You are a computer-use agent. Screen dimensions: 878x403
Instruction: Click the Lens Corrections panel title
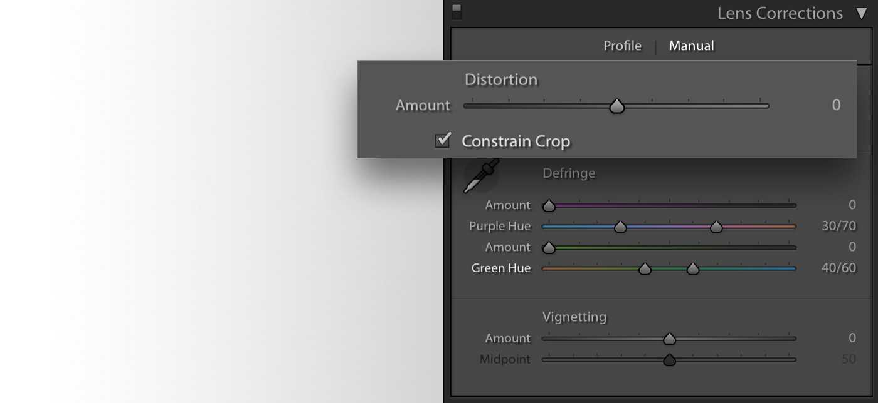click(x=780, y=13)
